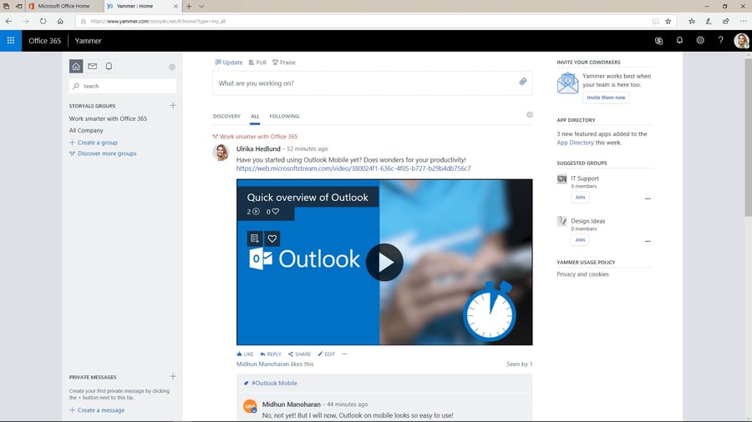Open new browser tab
The height and width of the screenshot is (422, 752).
coord(189,6)
